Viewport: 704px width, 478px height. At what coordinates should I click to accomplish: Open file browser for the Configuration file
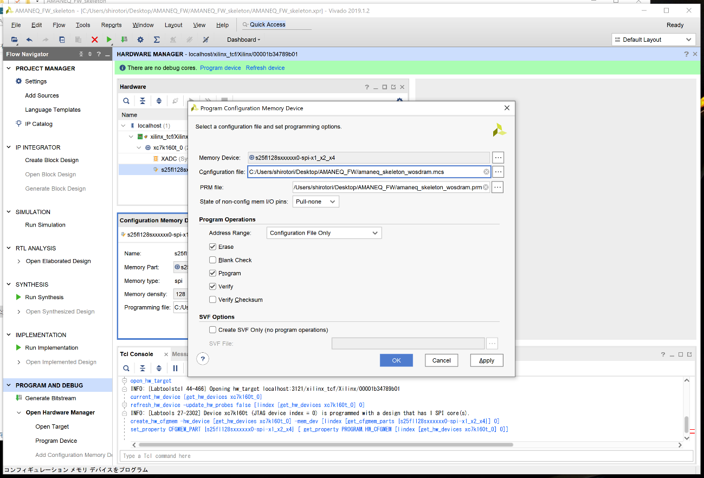click(x=498, y=172)
